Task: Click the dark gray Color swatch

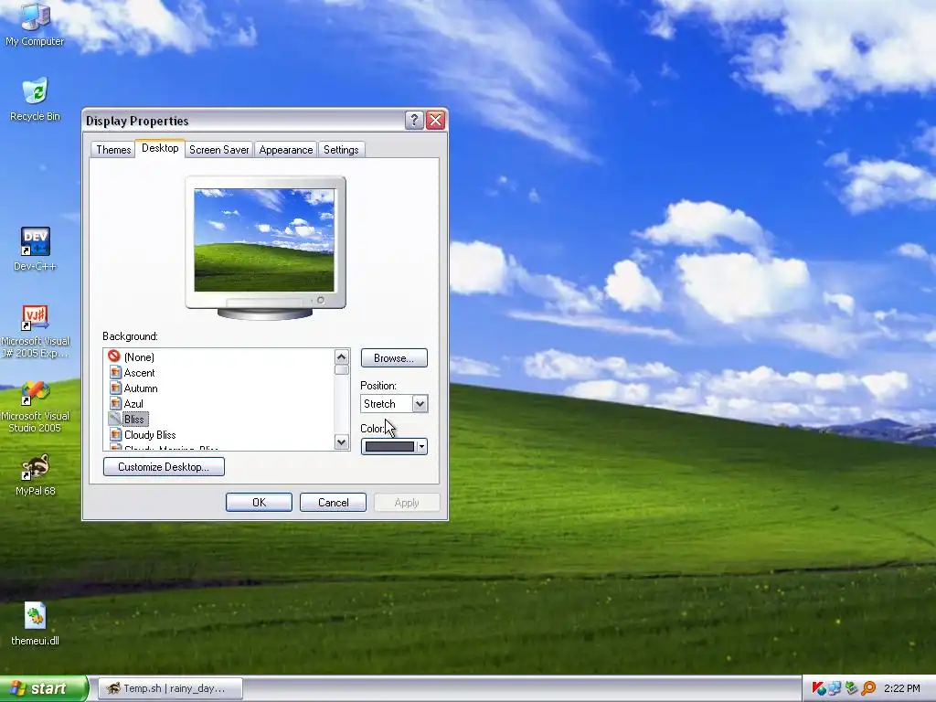Action: pos(389,446)
